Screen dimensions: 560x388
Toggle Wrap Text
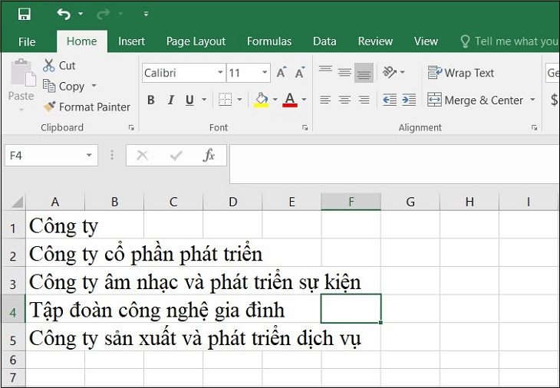(461, 73)
